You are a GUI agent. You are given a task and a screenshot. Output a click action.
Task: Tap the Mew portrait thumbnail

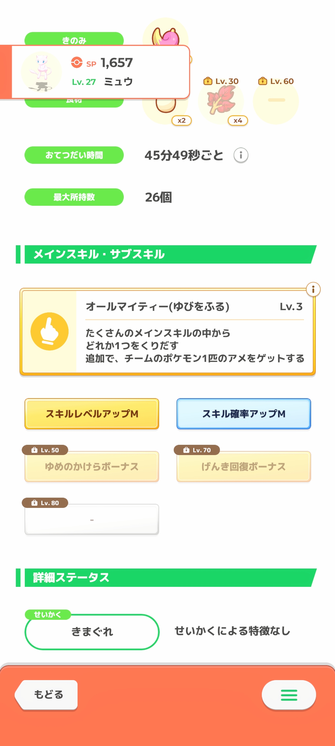41,72
